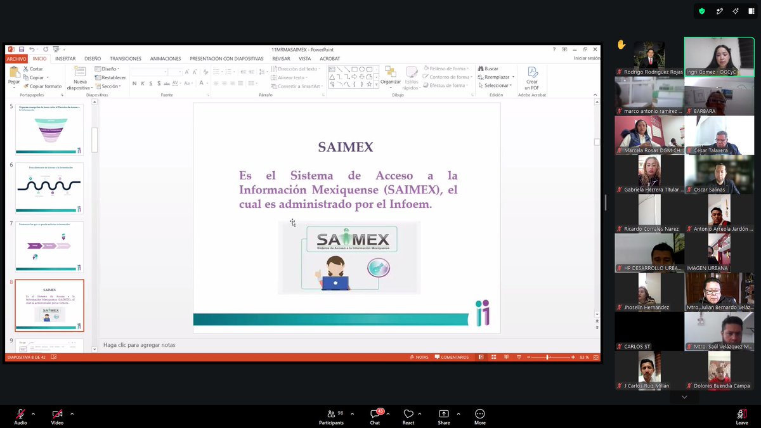
Task: Click Restablecer slide button
Action: 110,77
